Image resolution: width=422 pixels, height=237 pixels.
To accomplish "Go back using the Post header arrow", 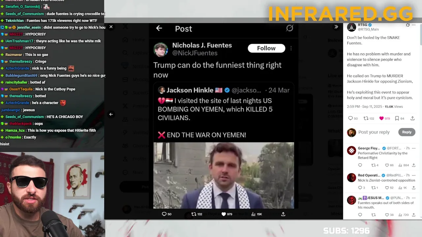I will point(159,28).
